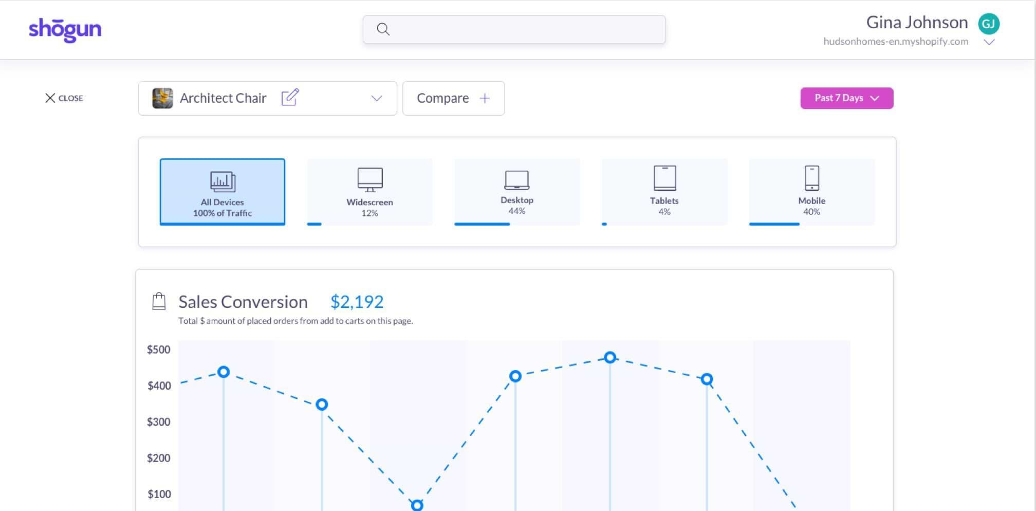Open the Past 7 Days date range
The width and height of the screenshot is (1036, 511).
point(846,98)
